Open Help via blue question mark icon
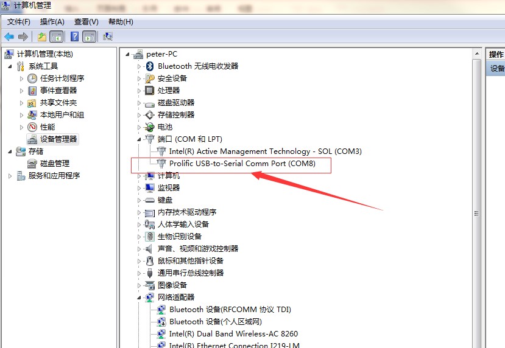 (75, 37)
